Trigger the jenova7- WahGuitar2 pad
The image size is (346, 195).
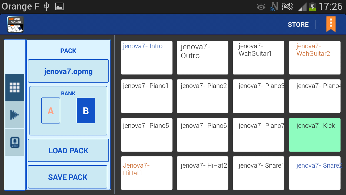[x=315, y=58]
